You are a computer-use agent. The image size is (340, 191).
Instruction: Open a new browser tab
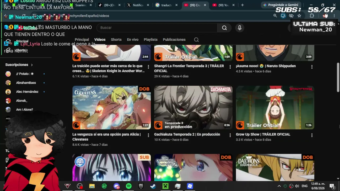tap(242, 5)
